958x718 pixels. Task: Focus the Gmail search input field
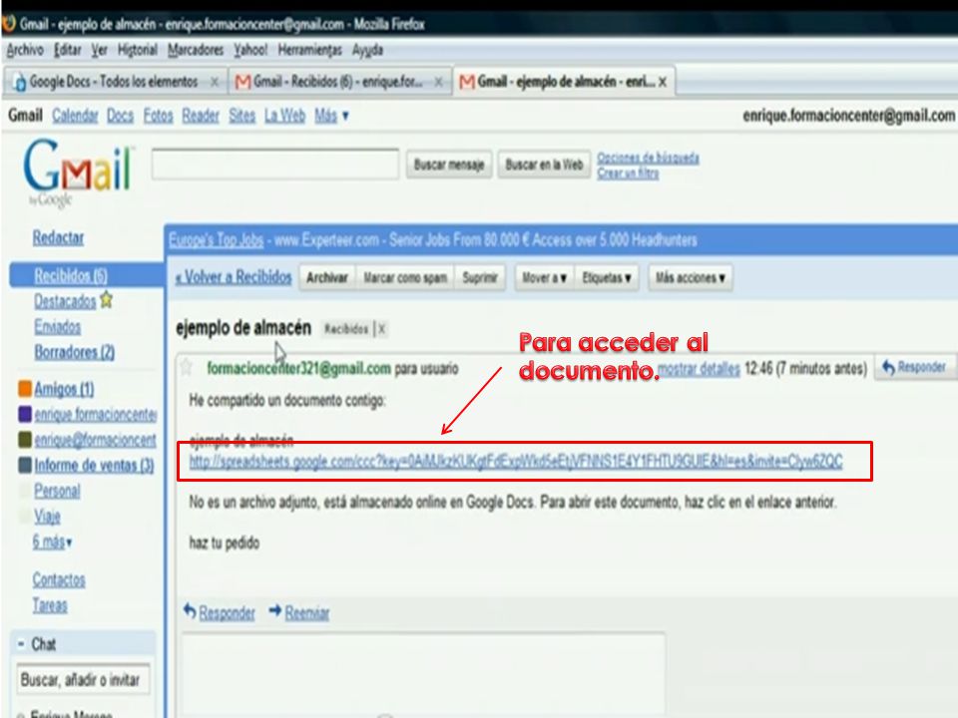coord(275,164)
